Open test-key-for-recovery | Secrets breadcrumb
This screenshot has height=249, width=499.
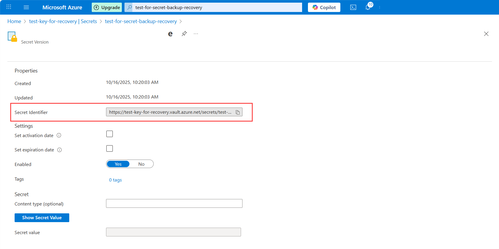point(63,21)
